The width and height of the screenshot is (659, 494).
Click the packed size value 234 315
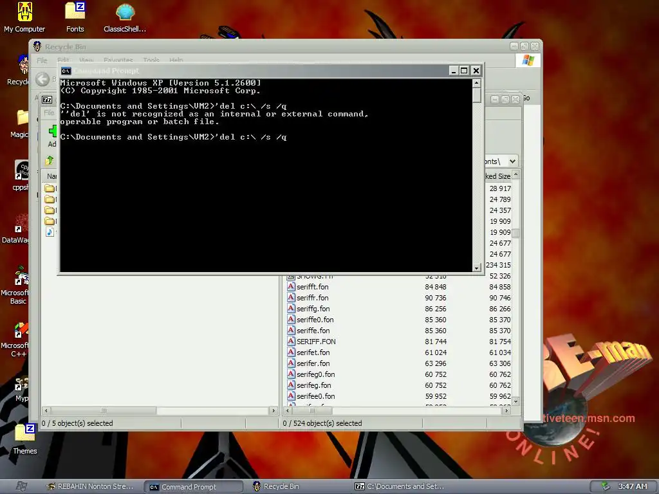499,264
